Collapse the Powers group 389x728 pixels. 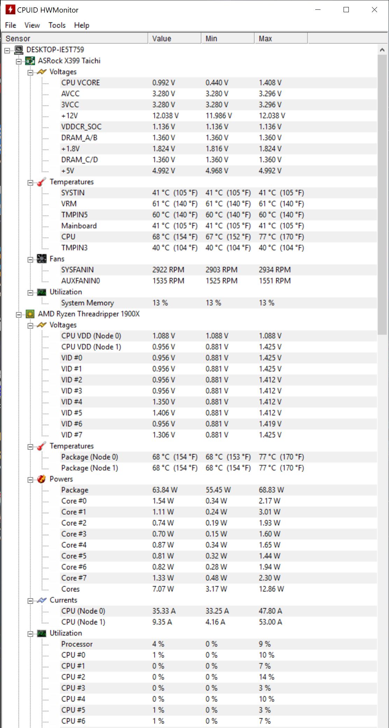(30, 480)
